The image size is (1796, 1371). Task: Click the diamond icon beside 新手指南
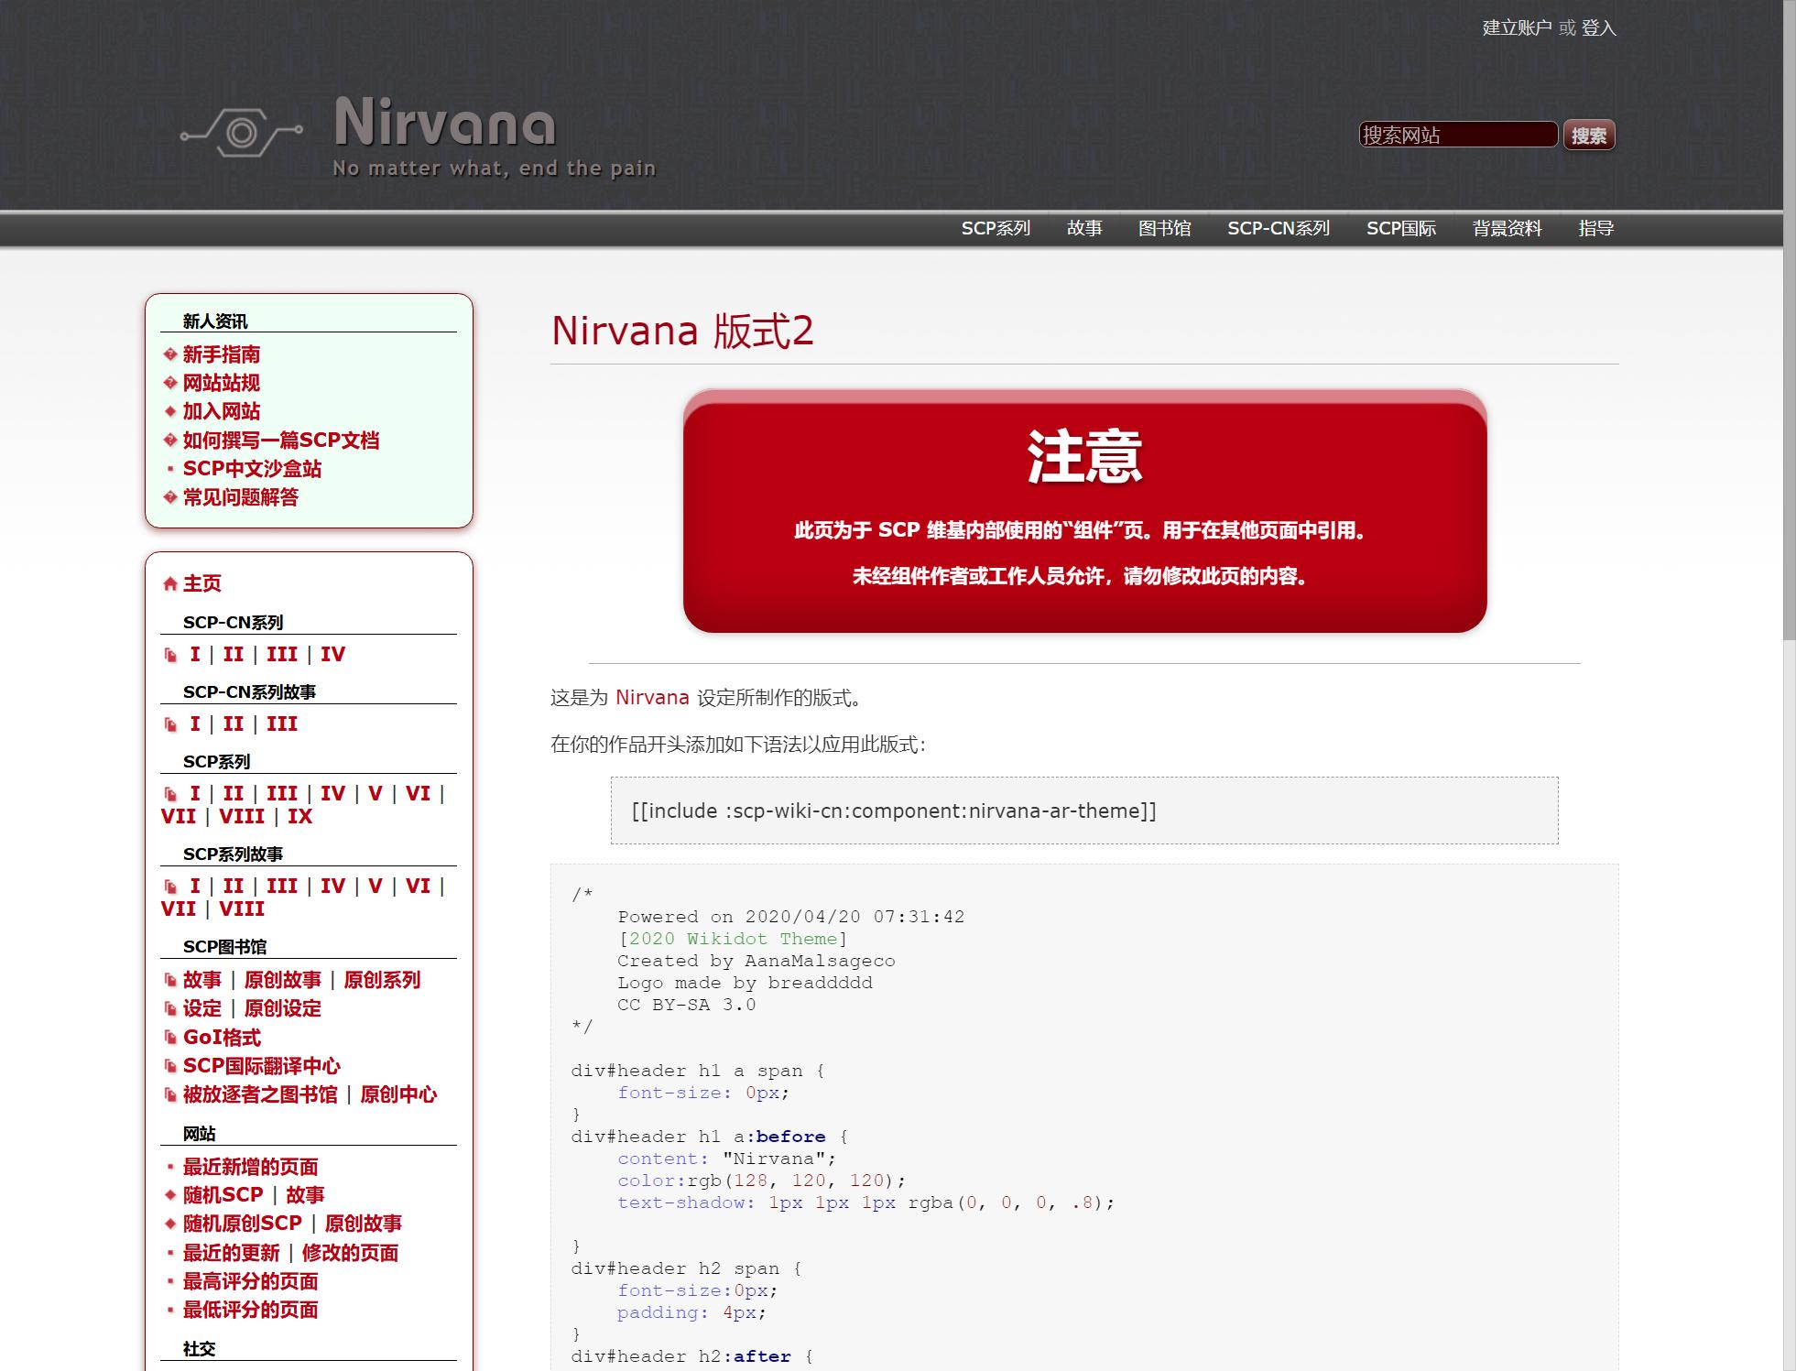pos(169,354)
